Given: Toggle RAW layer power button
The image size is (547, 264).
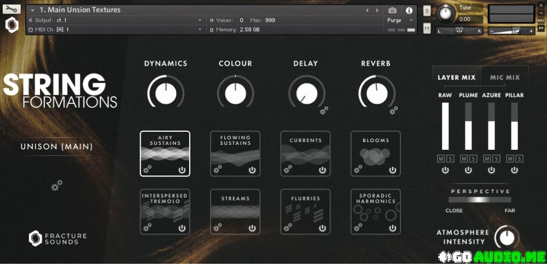Looking at the screenshot, I should (x=445, y=170).
